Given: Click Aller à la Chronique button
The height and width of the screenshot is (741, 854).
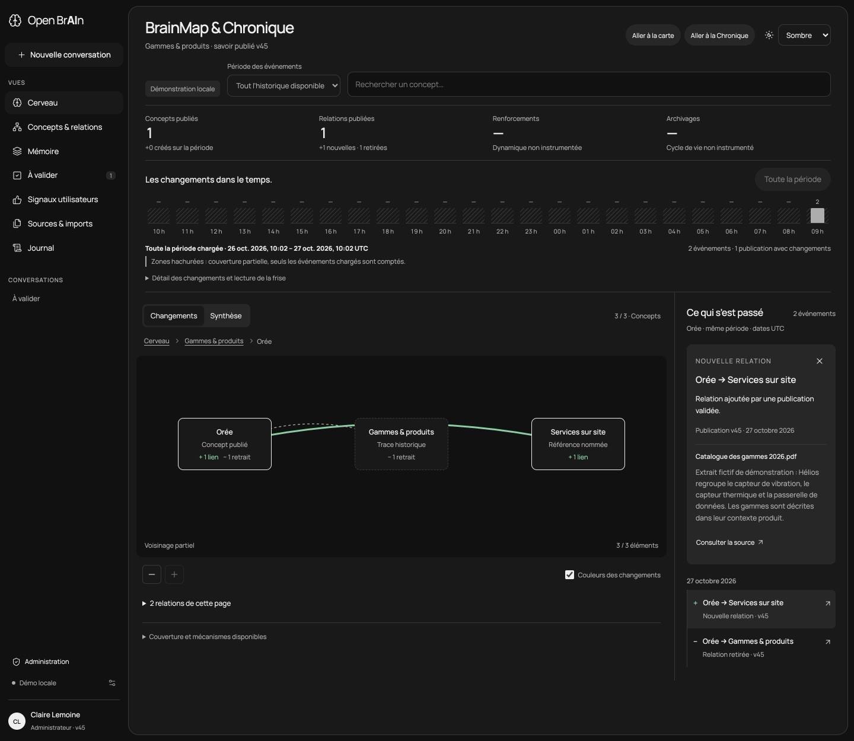Looking at the screenshot, I should pos(719,36).
